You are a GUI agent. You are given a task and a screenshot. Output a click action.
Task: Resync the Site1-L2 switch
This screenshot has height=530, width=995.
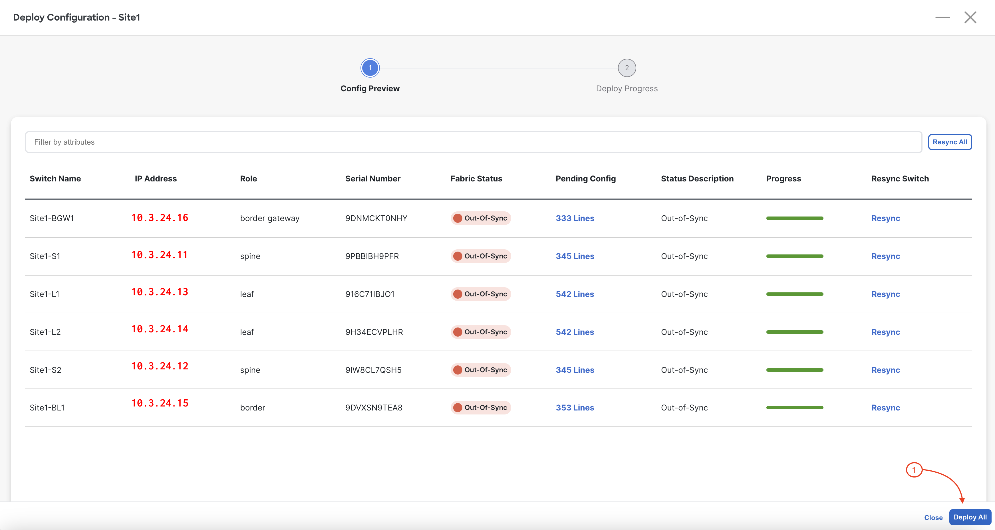[885, 332]
